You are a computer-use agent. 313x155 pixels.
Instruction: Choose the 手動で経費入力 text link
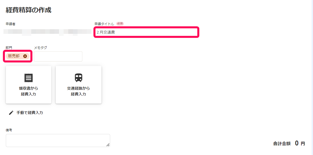[x=30, y=113]
